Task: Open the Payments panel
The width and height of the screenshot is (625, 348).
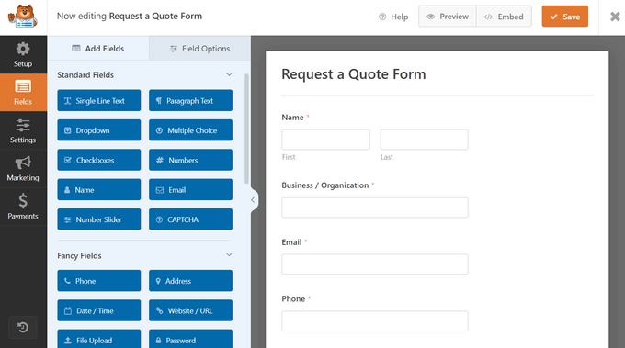Action: (x=23, y=207)
